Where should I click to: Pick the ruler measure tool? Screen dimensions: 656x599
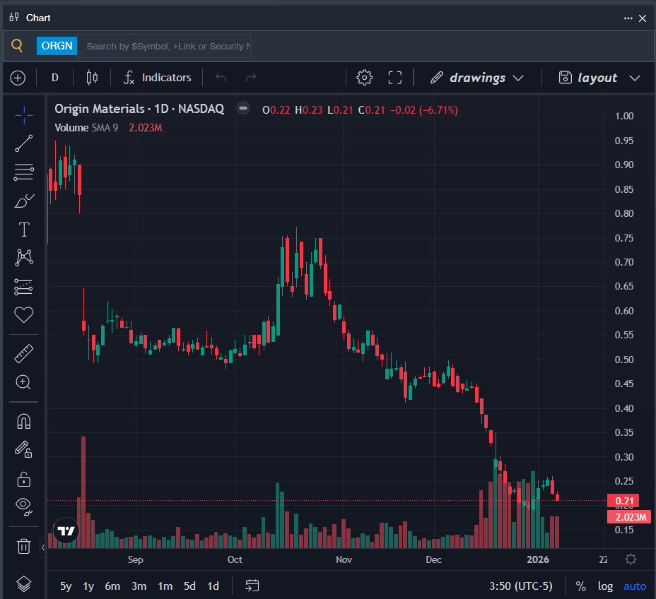point(24,354)
